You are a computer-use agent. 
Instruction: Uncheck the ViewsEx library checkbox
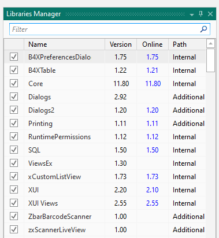(x=14, y=163)
